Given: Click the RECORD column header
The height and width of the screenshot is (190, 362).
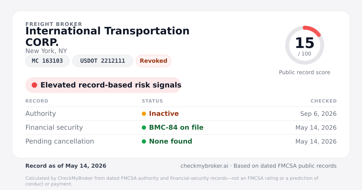Looking at the screenshot, I should pyautogui.click(x=37, y=101).
